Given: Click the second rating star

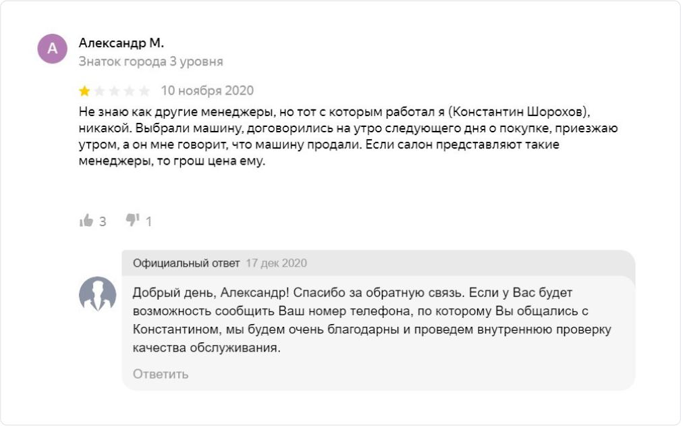Looking at the screenshot, I should tap(99, 90).
